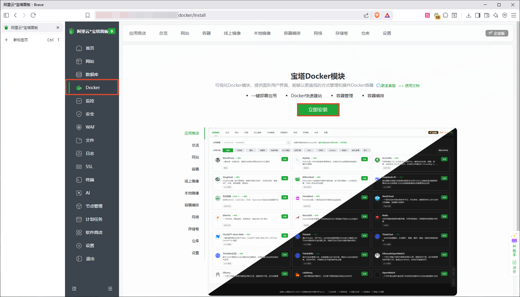
Task: Select the Docker item in the sidebar
Action: (x=92, y=87)
